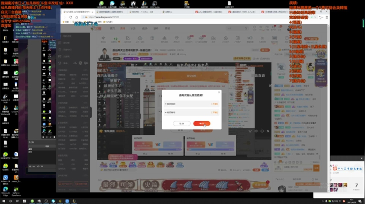Image resolution: width=365 pixels, height=204 pixels.
Task: Reload the page using browser refresh icon
Action: coord(70,17)
